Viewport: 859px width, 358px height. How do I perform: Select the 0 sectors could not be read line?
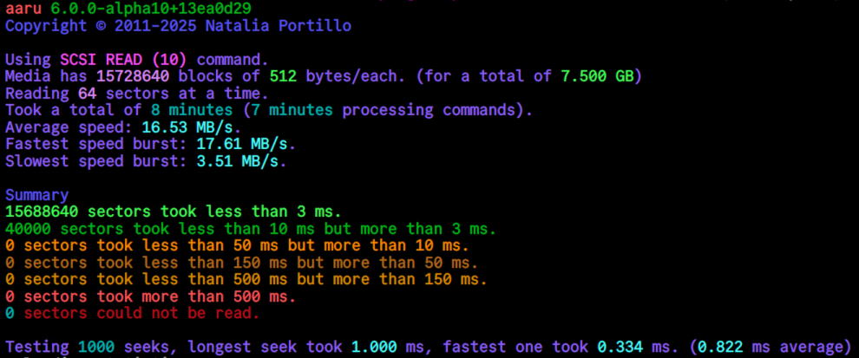pos(133,314)
